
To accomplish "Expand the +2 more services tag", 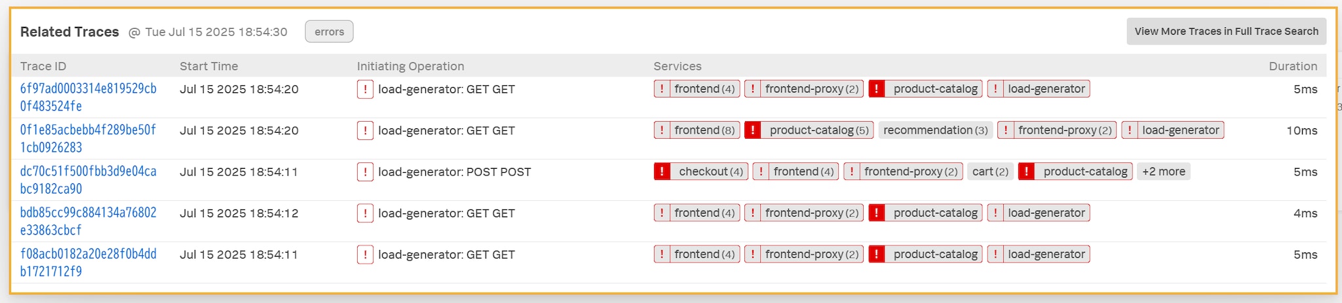I will pos(1164,171).
